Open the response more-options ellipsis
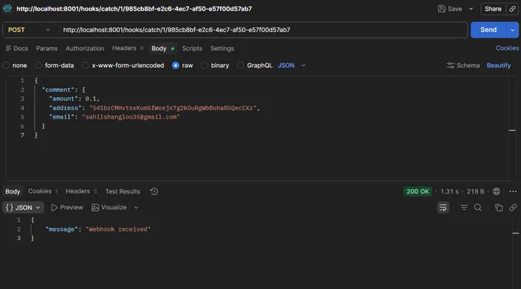 tap(513, 191)
